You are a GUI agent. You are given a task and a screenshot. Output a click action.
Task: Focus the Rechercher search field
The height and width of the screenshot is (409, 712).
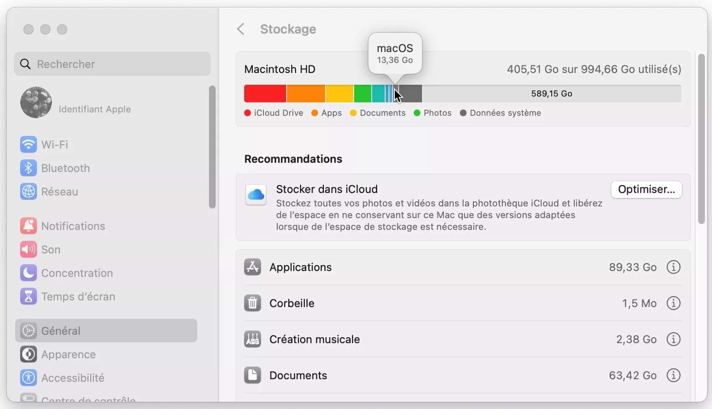pyautogui.click(x=112, y=64)
